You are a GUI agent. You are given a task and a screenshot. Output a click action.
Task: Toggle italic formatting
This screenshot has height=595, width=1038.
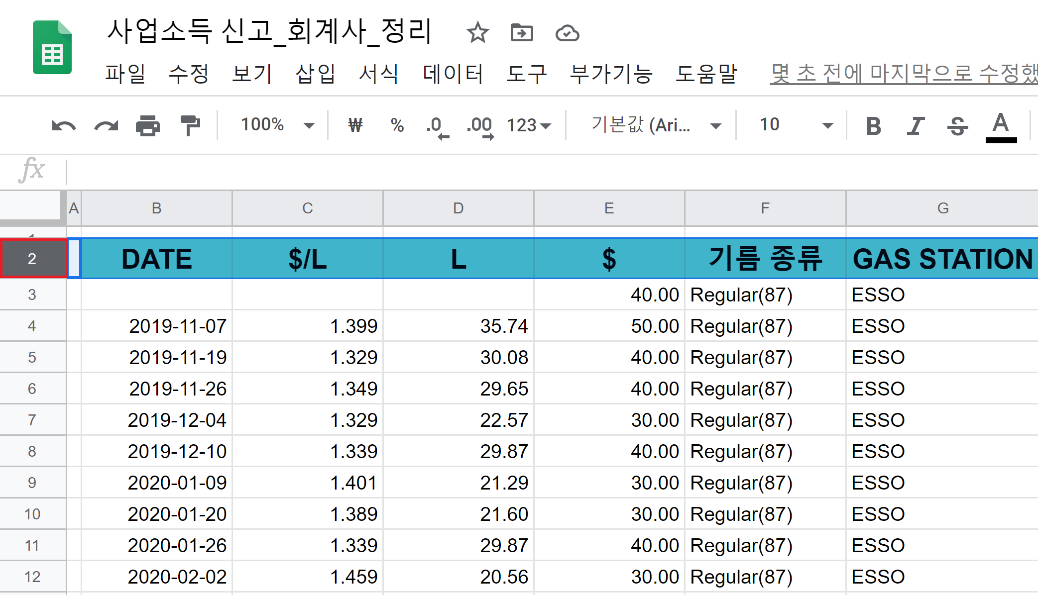pyautogui.click(x=915, y=125)
